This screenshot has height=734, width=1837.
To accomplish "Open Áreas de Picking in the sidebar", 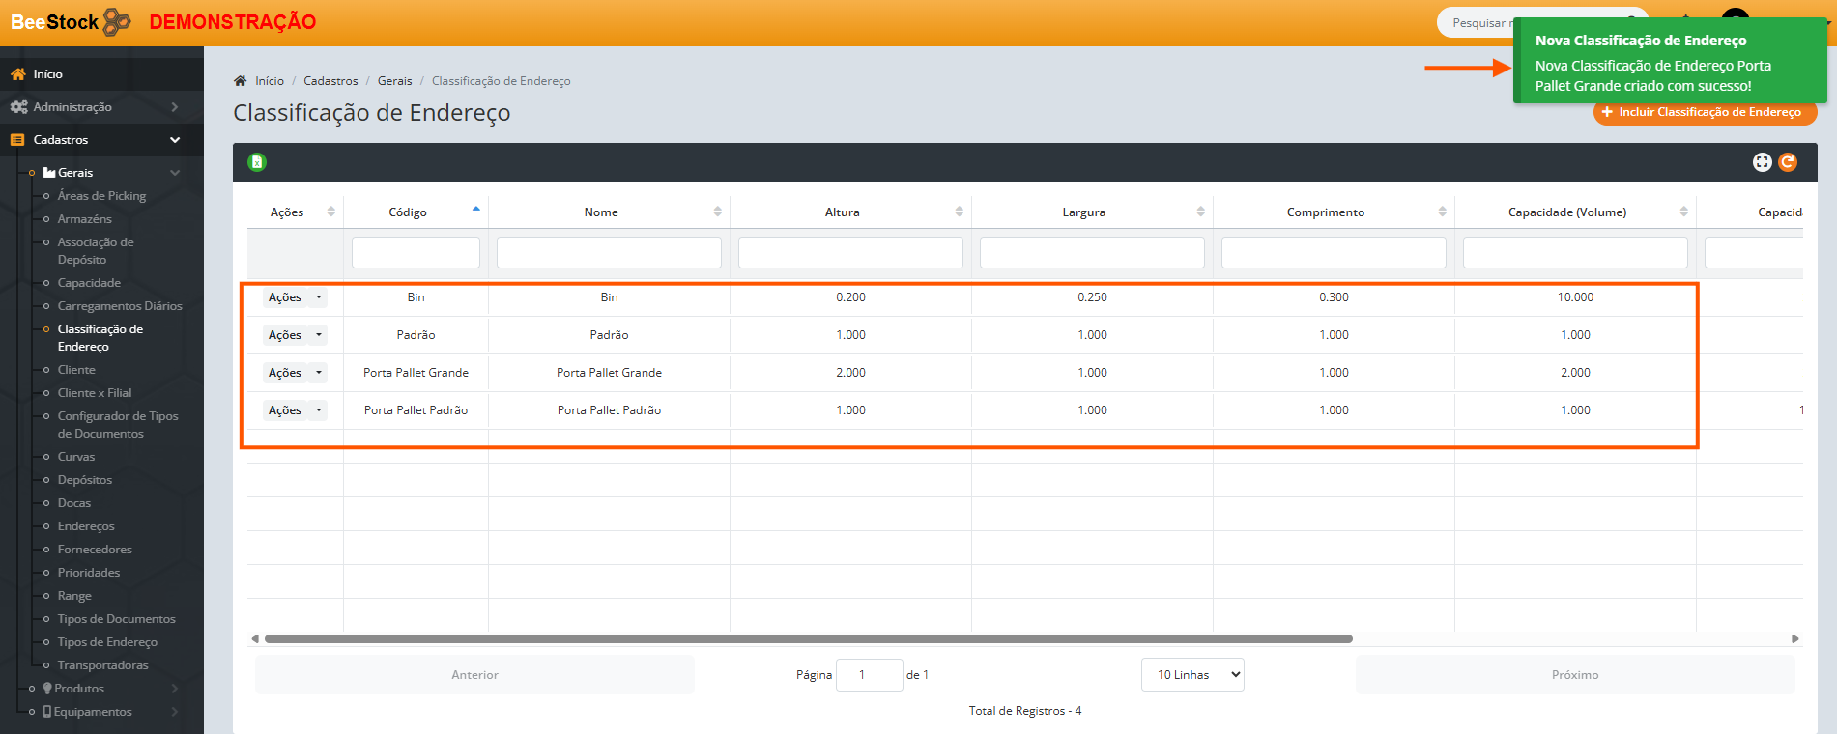I will tap(101, 196).
